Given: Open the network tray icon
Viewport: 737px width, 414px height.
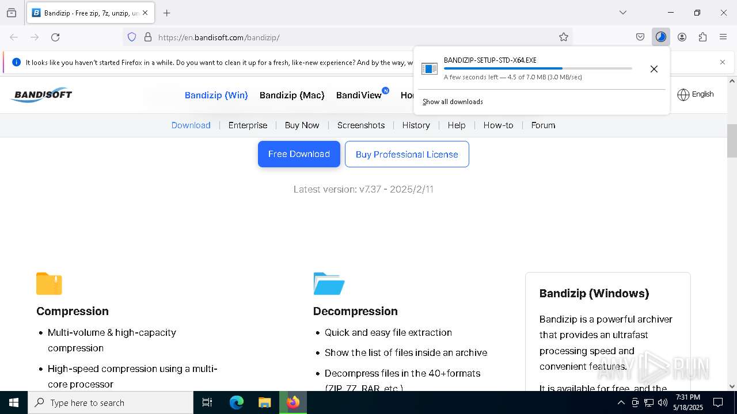Looking at the screenshot, I should 649,402.
